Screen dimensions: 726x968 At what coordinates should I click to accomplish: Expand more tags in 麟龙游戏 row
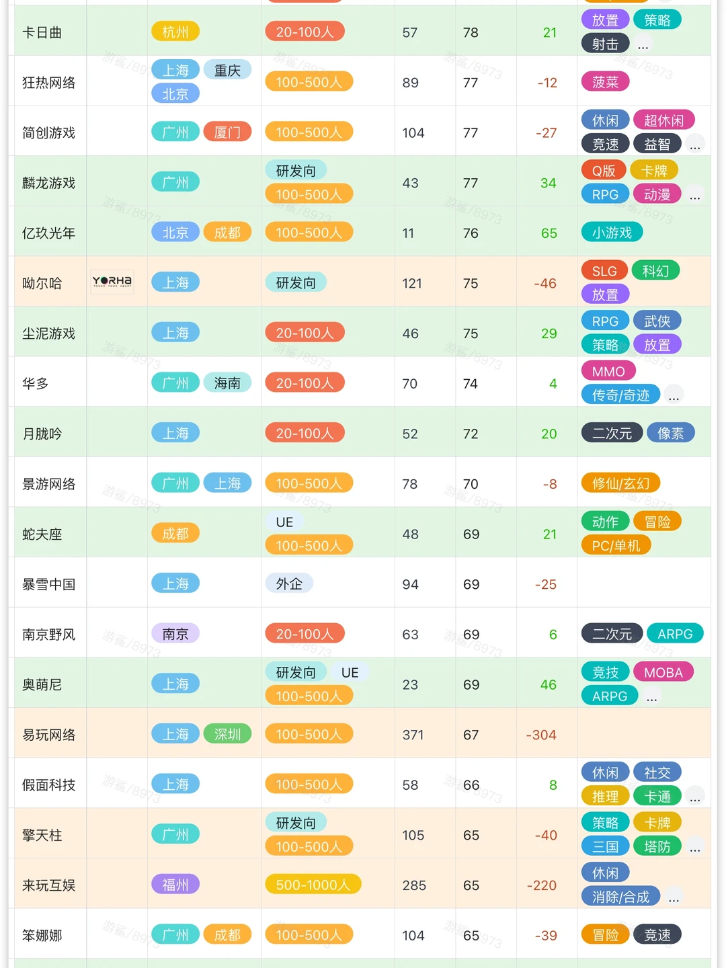[694, 195]
